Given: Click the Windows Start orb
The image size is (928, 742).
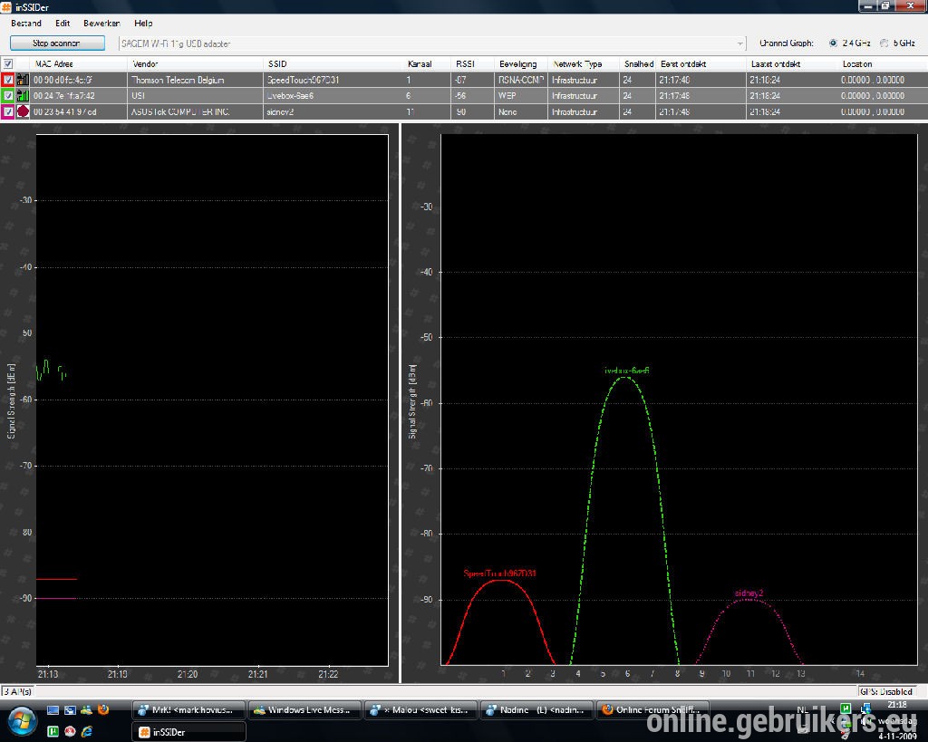Looking at the screenshot, I should pyautogui.click(x=23, y=720).
